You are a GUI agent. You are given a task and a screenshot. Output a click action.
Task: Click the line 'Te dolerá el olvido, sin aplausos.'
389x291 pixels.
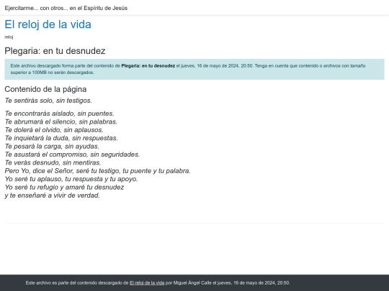click(x=54, y=130)
